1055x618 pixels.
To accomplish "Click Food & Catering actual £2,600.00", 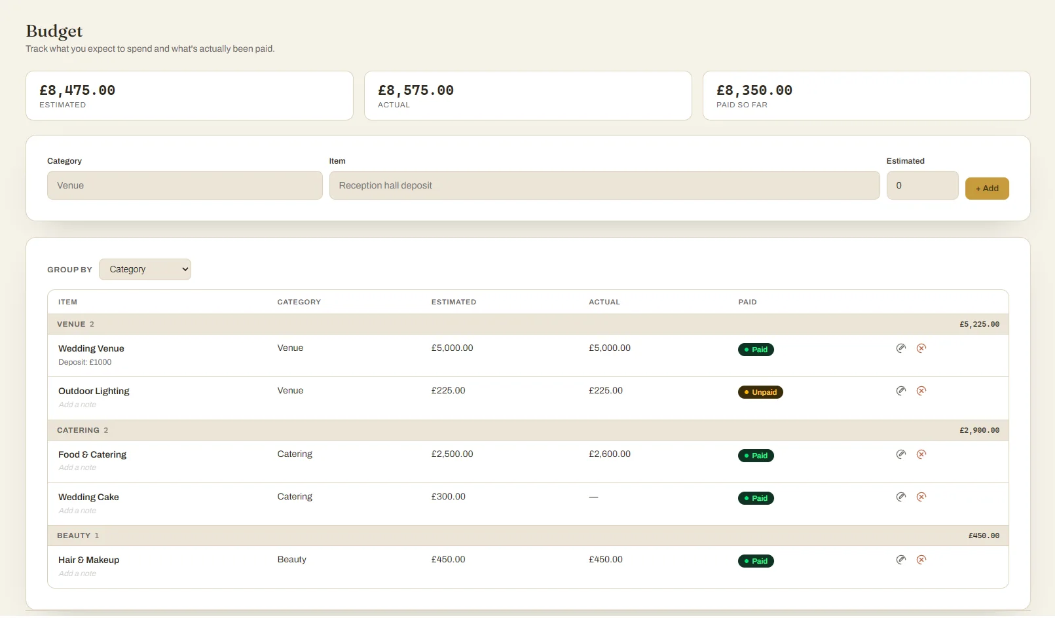I will point(610,454).
